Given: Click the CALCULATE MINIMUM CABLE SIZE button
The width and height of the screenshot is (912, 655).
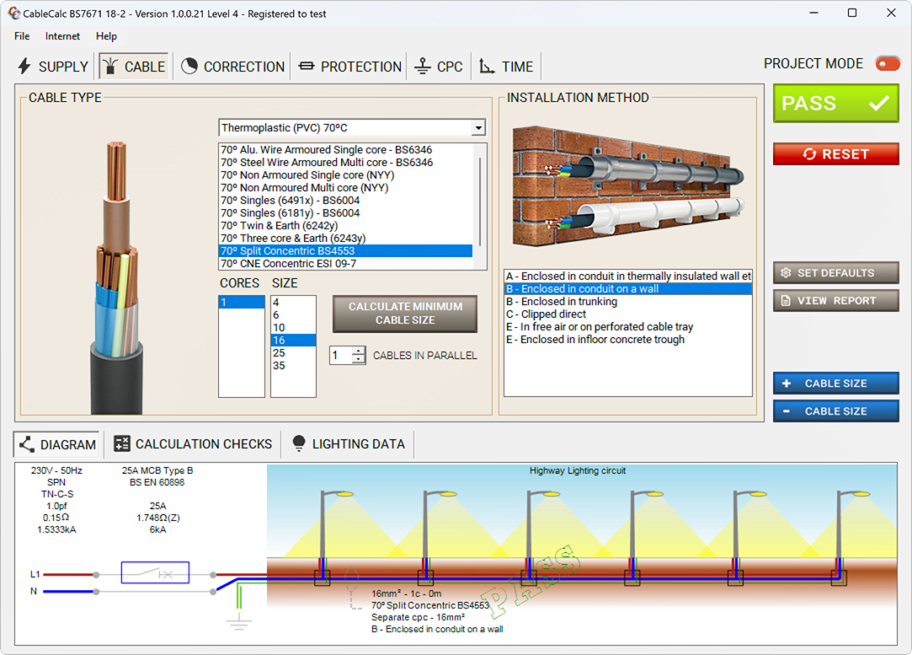Looking at the screenshot, I should (x=404, y=314).
